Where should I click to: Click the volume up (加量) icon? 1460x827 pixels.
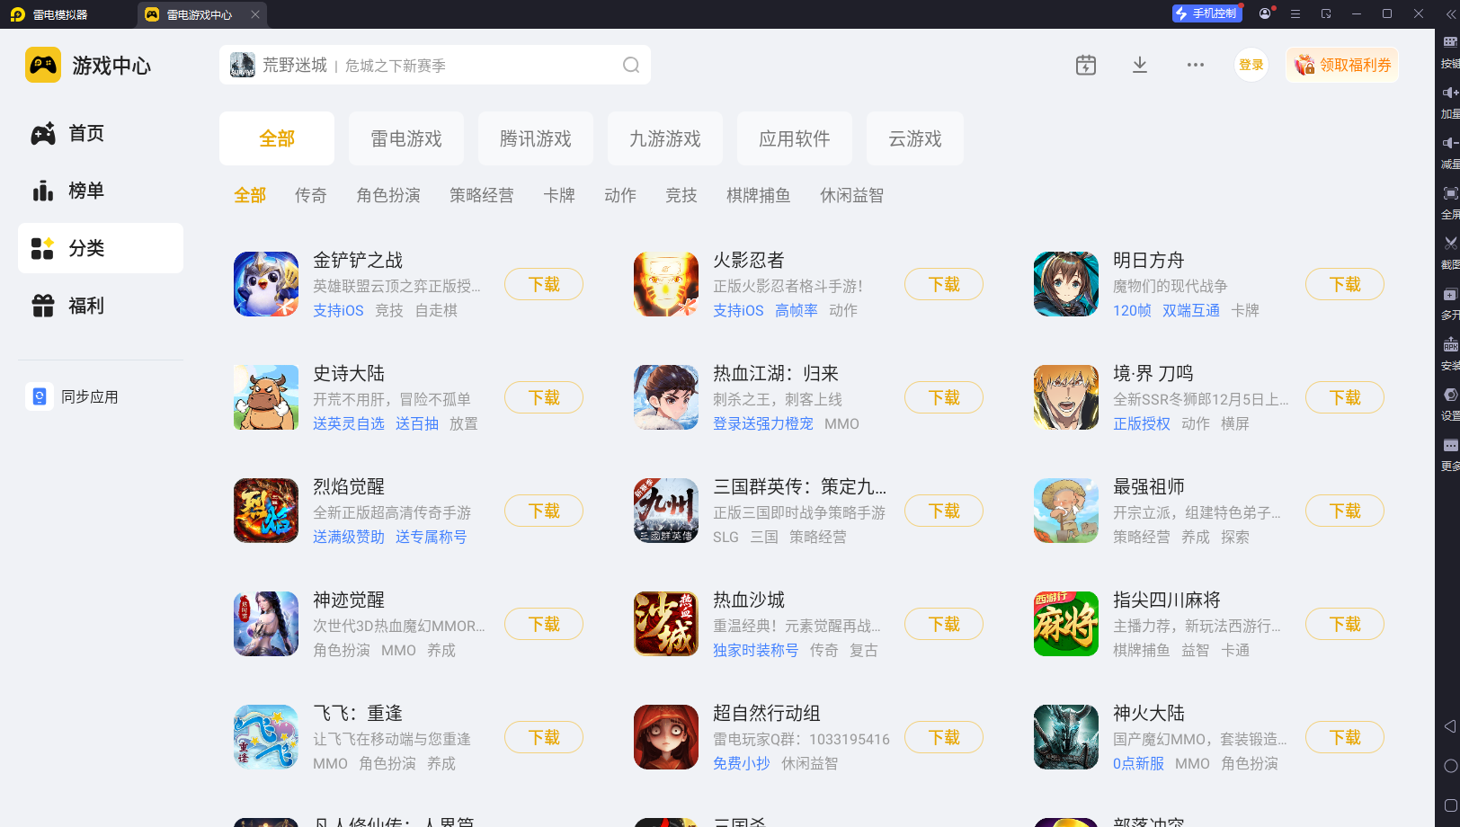click(1449, 93)
